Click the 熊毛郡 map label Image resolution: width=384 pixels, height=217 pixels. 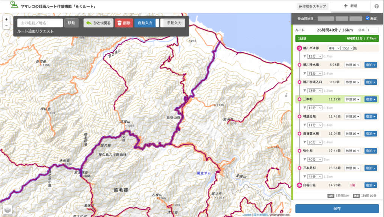[121, 190]
